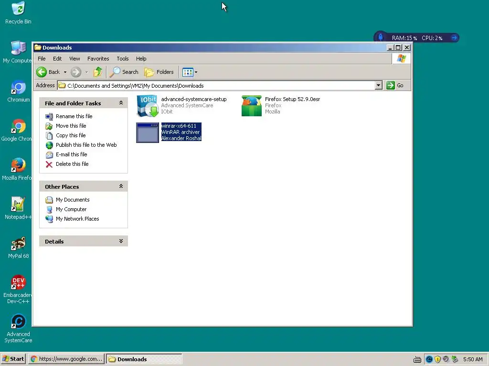Click the on-screen keyboard tray icon

coord(417,359)
